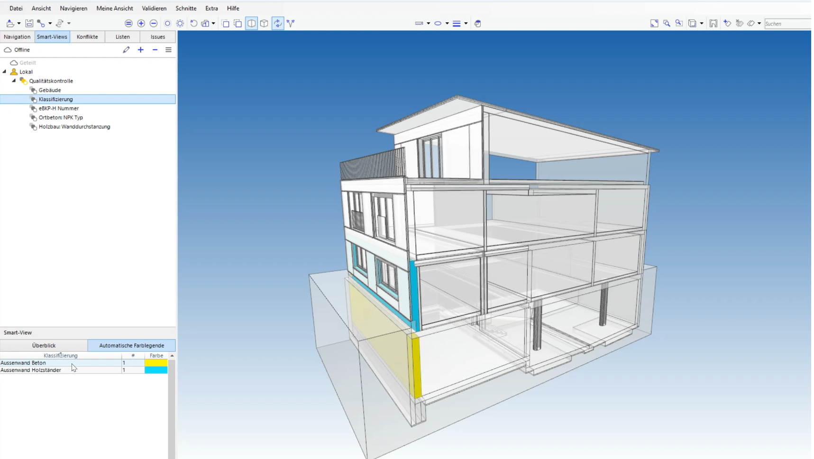Open the section box dropdown arrow
The width and height of the screenshot is (814, 459).
point(702,23)
